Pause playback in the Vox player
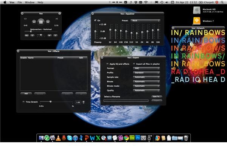Image resolution: width=227 pixels, height=146 pixels. point(41,22)
